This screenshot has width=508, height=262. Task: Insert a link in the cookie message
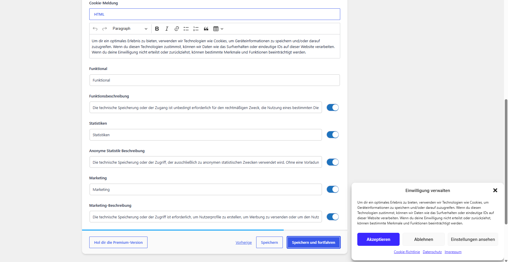tap(177, 29)
